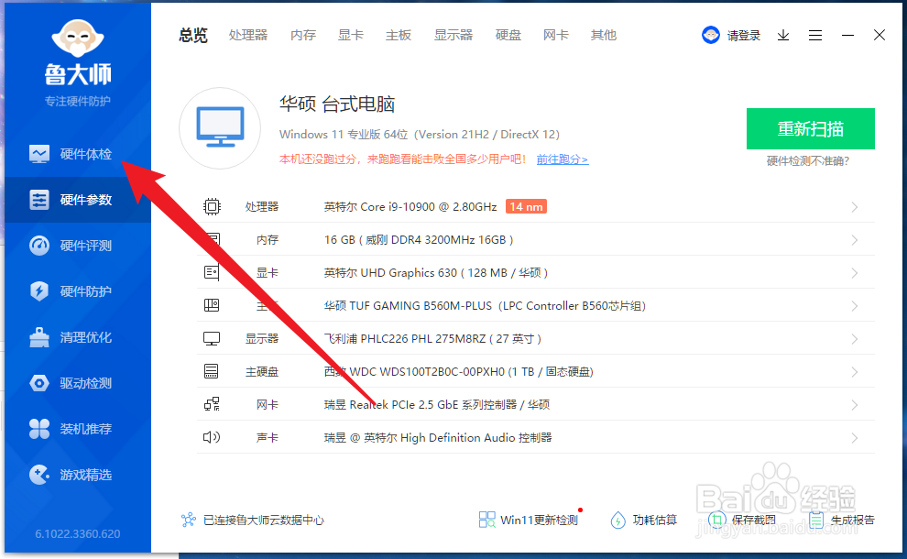This screenshot has height=559, width=907.
Task: Click the 主硬盘 disk icon
Action: tap(212, 371)
